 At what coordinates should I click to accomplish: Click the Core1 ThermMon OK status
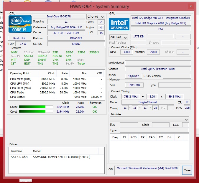tap(95, 112)
